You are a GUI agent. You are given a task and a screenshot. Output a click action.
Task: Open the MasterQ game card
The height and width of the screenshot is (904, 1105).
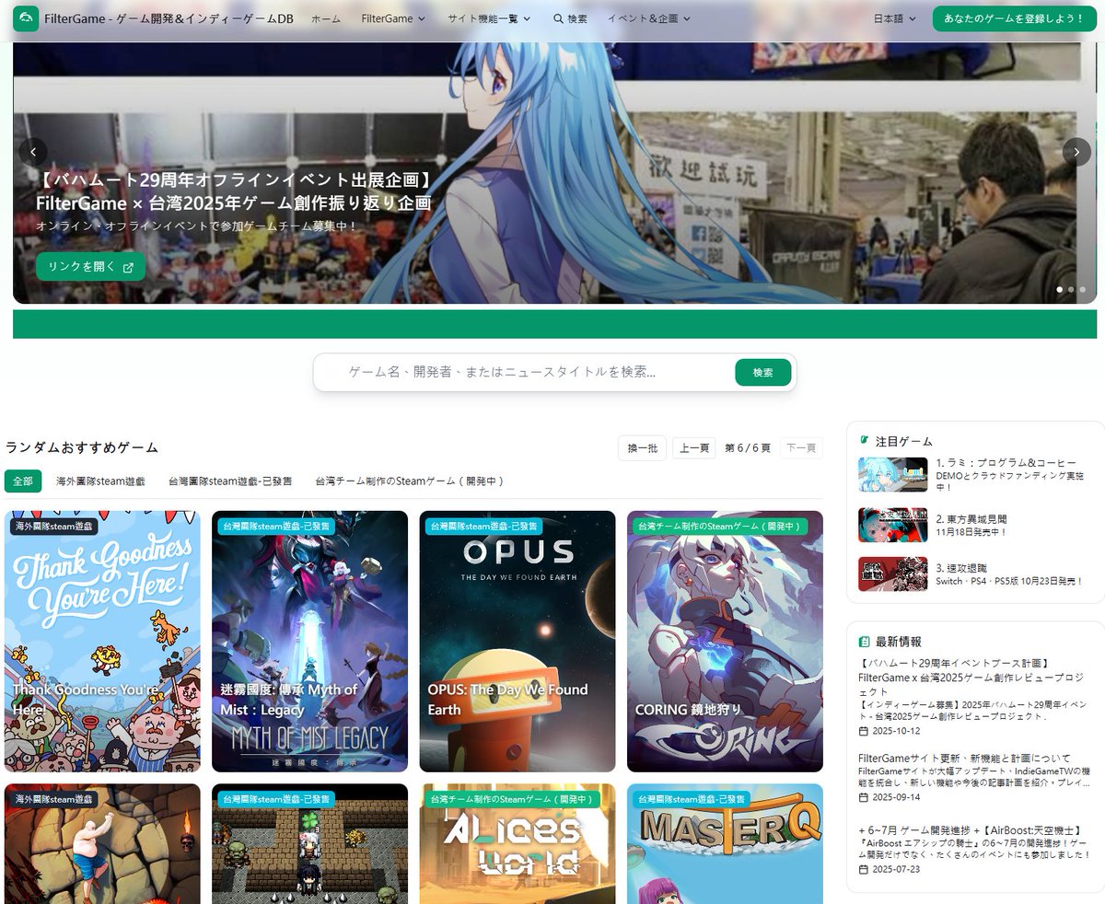(x=725, y=843)
